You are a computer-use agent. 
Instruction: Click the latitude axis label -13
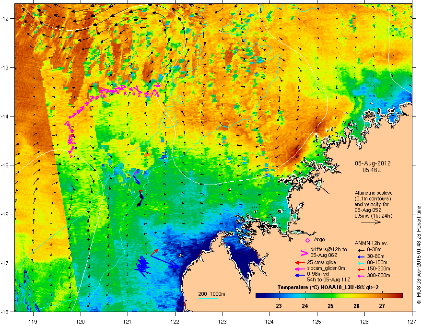5,67
